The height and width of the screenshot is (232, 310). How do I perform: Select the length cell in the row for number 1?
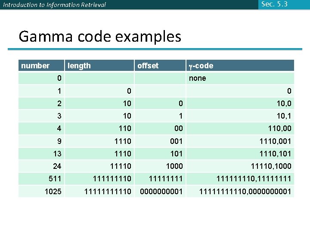click(99, 91)
